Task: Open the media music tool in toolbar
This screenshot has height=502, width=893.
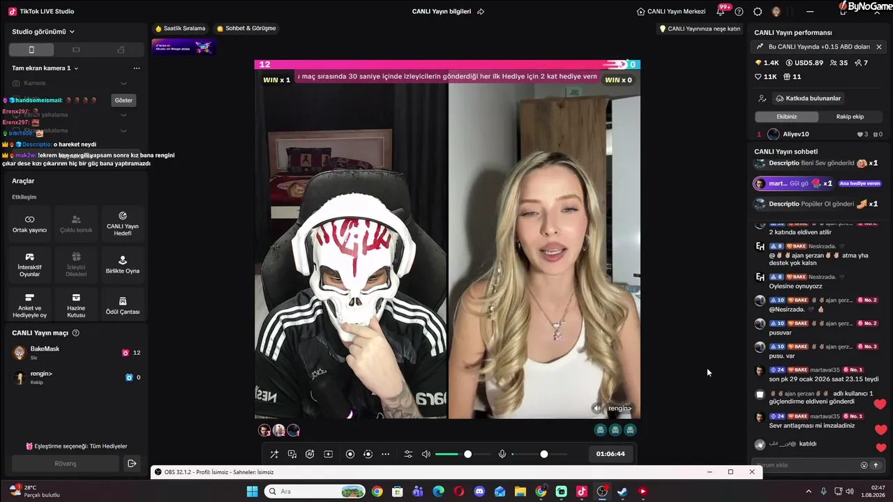Action: (292, 454)
